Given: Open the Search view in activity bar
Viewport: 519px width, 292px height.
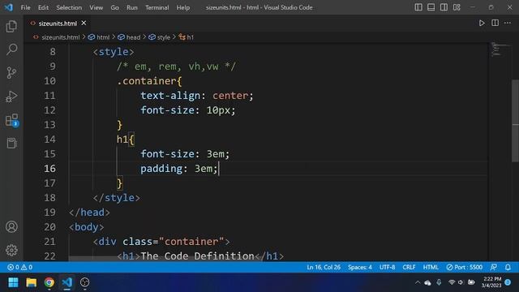Looking at the screenshot, I should (x=11, y=49).
